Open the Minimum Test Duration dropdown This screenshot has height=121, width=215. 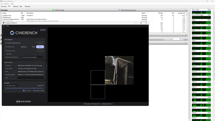tap(33, 57)
